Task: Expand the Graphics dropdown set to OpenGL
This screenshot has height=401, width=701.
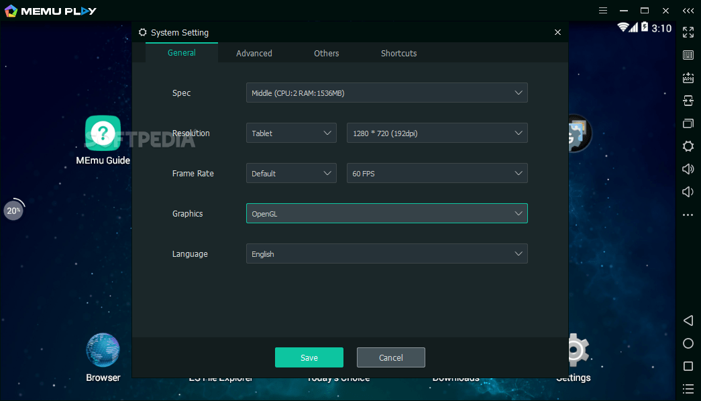Action: 386,213
